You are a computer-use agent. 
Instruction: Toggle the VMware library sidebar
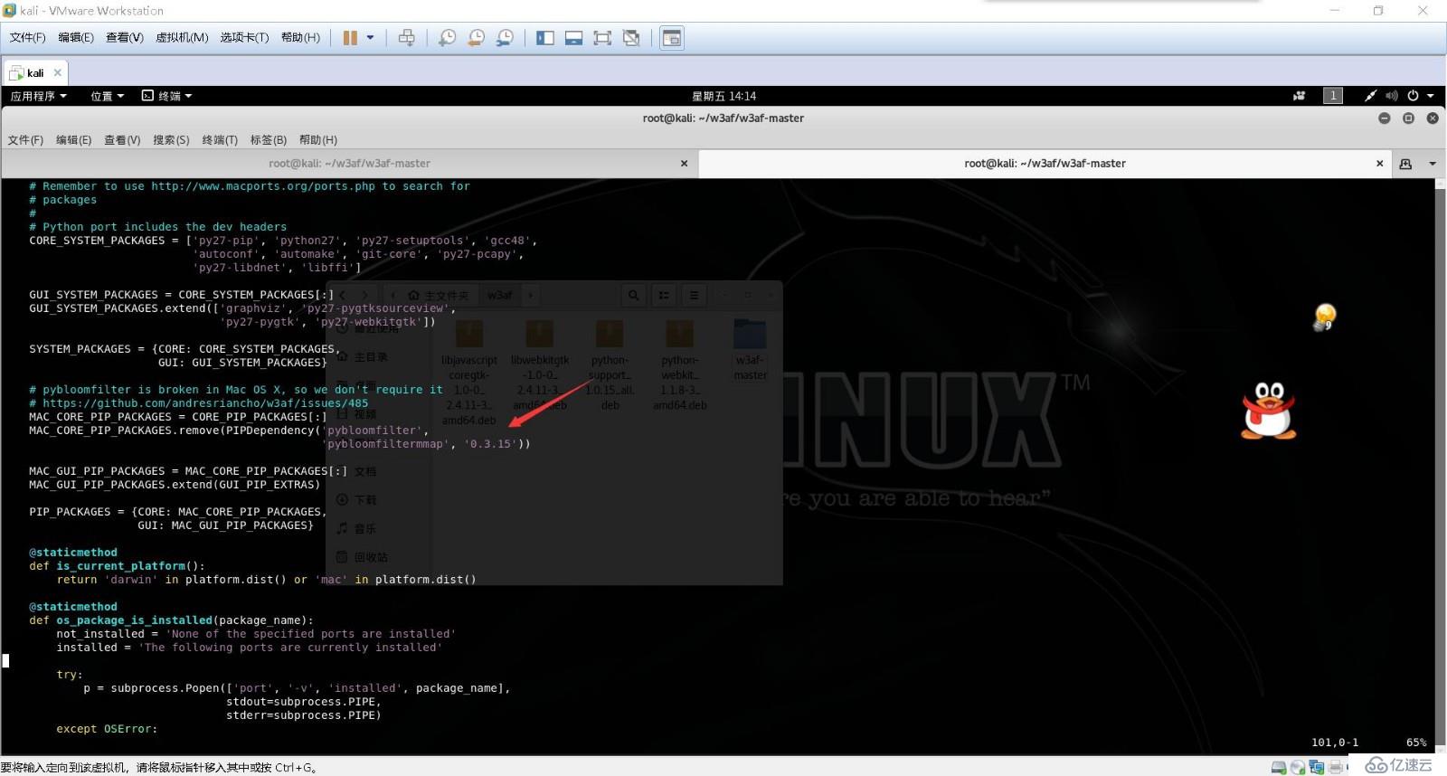pos(545,38)
